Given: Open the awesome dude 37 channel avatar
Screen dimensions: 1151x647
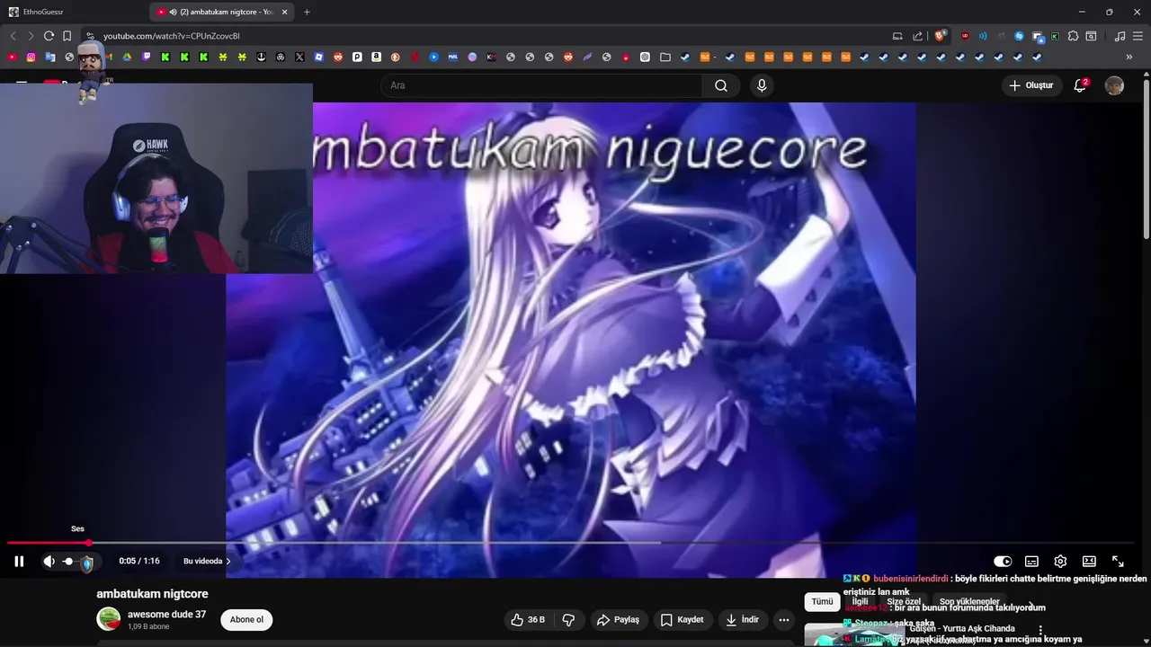Looking at the screenshot, I should (x=109, y=619).
